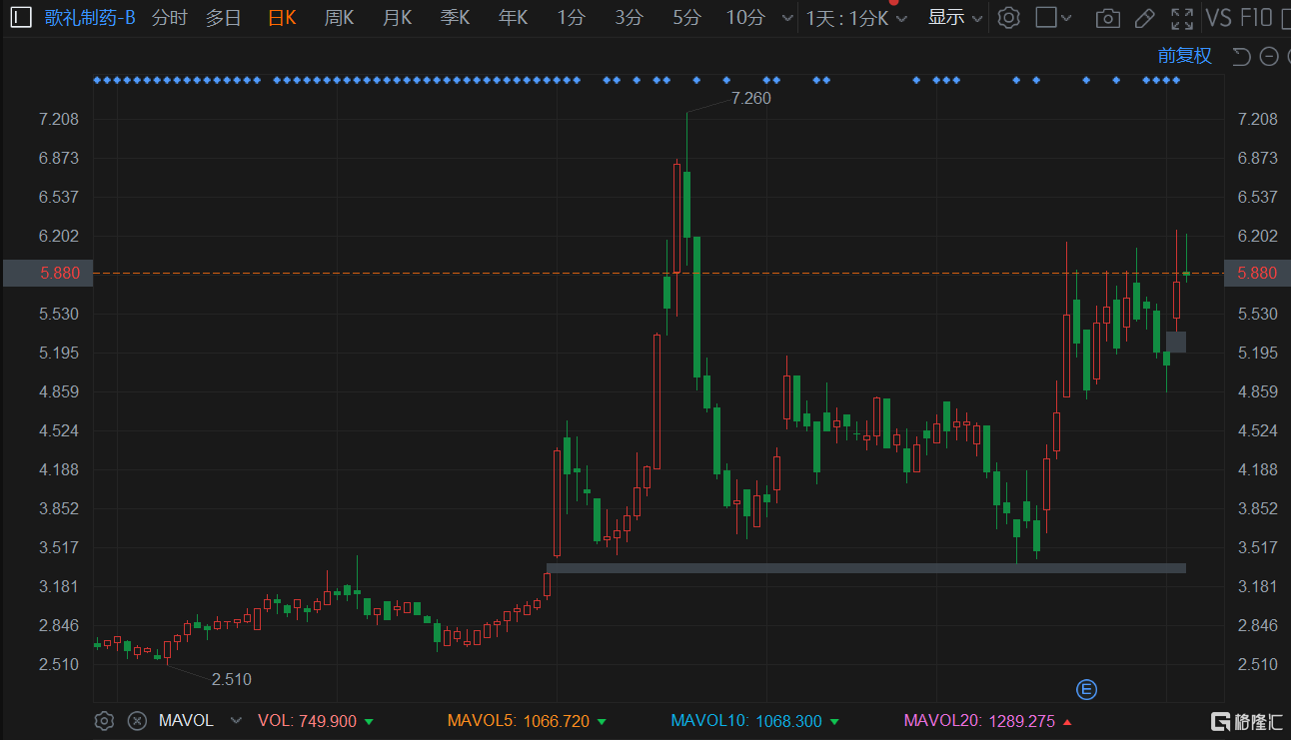Click the 5.880 current price tag on left axis

pyautogui.click(x=48, y=273)
